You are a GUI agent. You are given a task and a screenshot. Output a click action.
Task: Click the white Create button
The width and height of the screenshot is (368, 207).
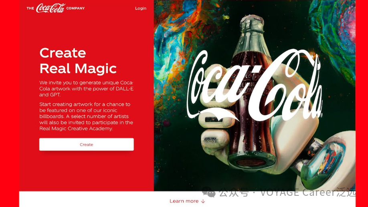pos(86,145)
